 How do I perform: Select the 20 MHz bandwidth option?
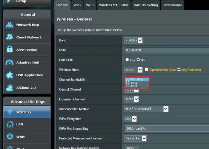pyautogui.click(x=132, y=83)
